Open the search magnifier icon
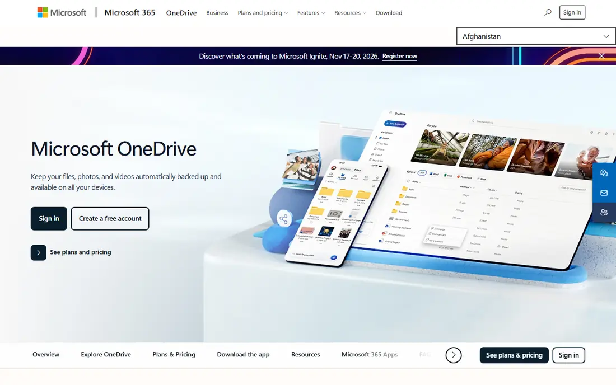Image resolution: width=616 pixels, height=385 pixels. click(548, 12)
